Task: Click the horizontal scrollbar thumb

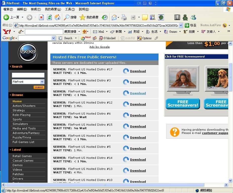Action: (105, 185)
